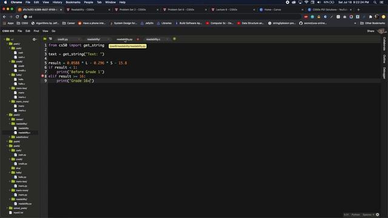This screenshot has width=388, height=218.
Task: Collapse the pset6/ folder
Action: (7, 146)
